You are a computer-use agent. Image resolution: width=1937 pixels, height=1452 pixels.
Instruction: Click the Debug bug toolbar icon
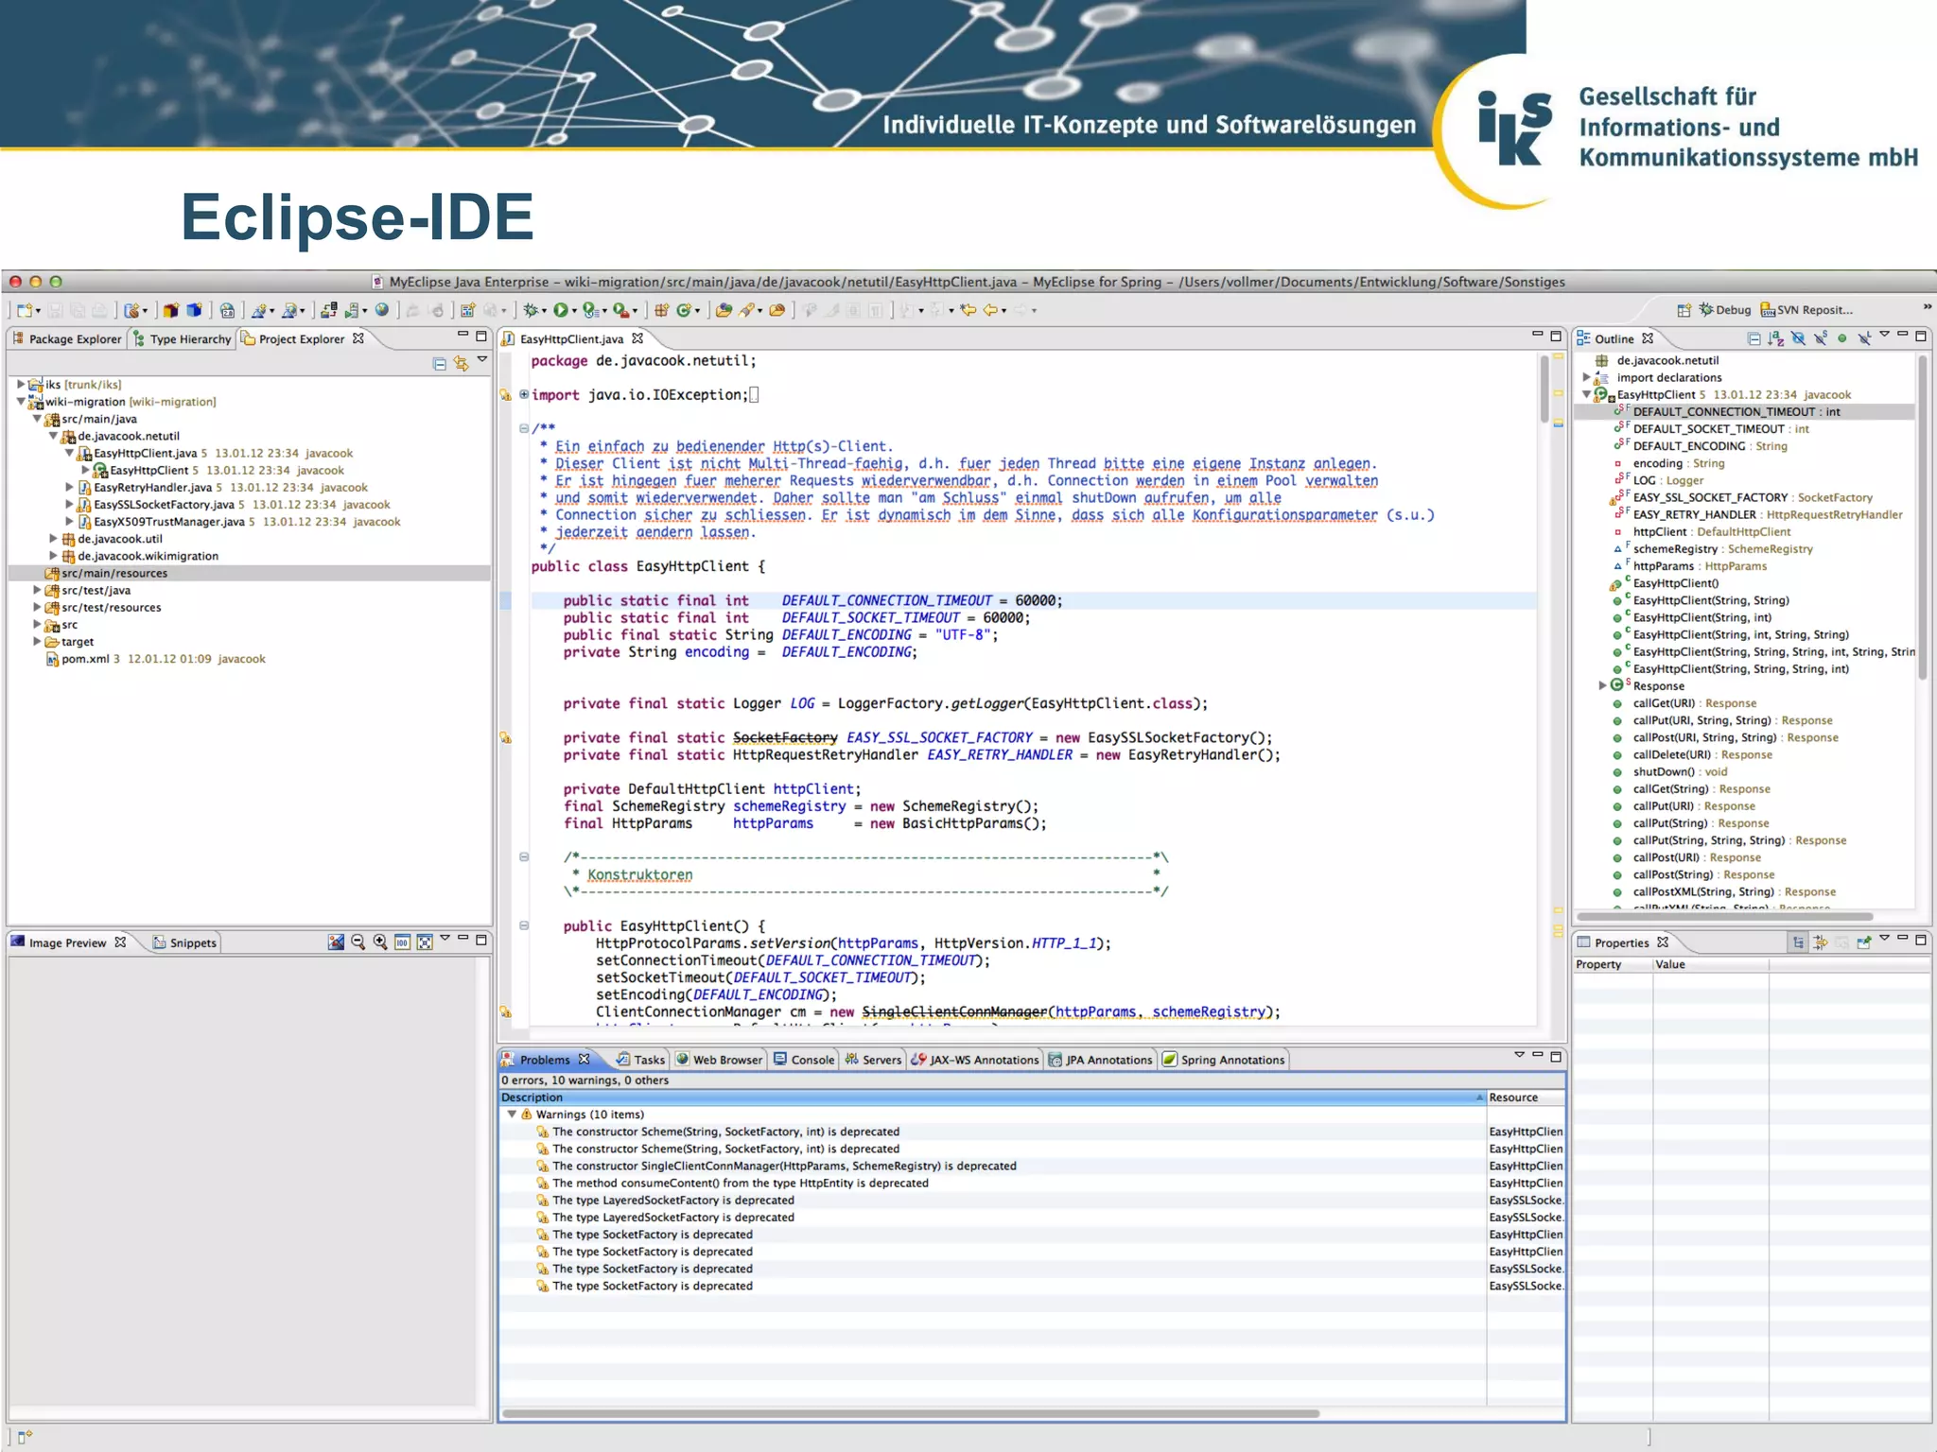pos(532,310)
